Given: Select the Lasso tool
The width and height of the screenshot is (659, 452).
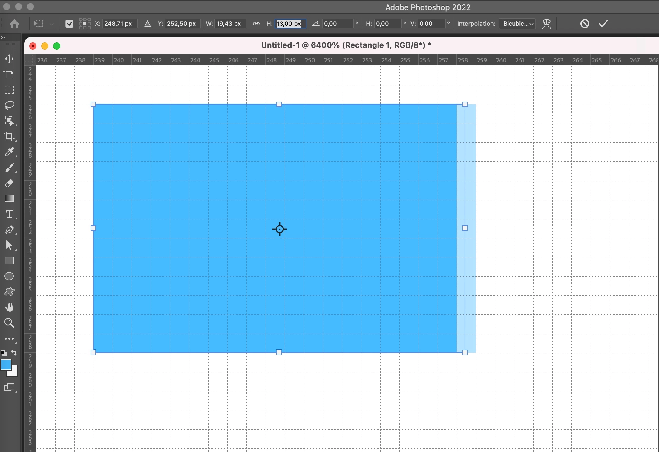Looking at the screenshot, I should [9, 105].
